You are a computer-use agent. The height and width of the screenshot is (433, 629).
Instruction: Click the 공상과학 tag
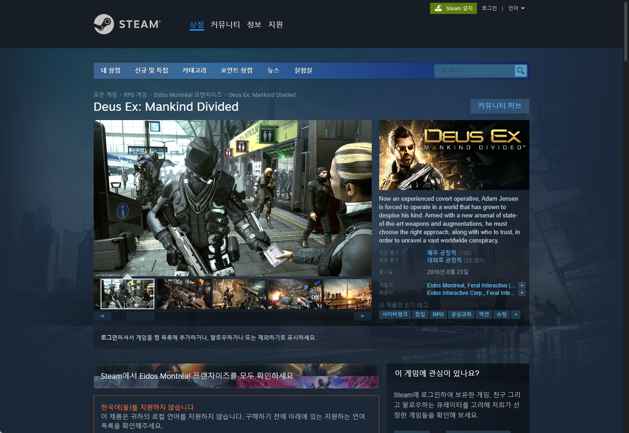click(x=461, y=314)
